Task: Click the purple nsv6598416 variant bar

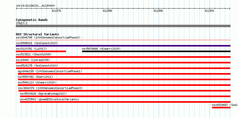Action: [123, 46]
